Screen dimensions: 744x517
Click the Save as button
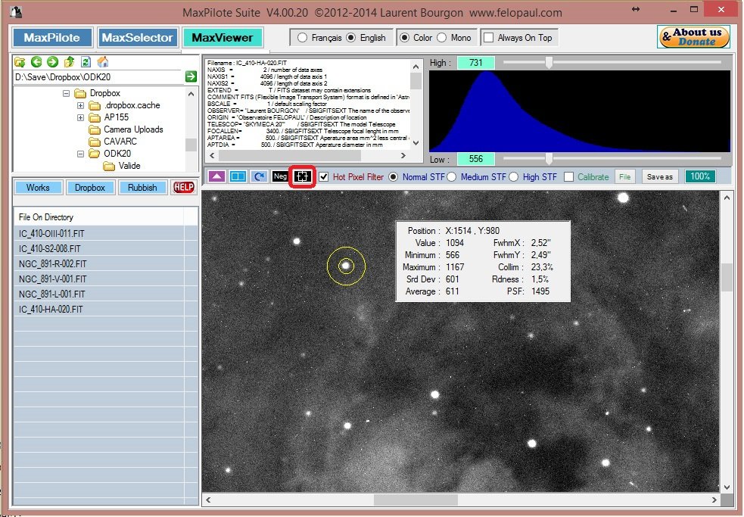[x=659, y=176]
